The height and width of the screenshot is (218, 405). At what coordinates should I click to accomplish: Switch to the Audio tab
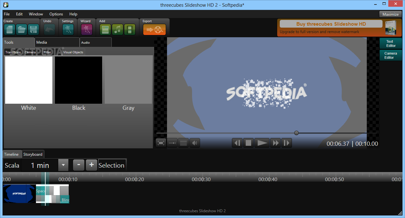pyautogui.click(x=96, y=42)
